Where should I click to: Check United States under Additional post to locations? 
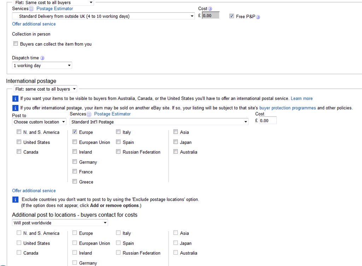(x=19, y=243)
